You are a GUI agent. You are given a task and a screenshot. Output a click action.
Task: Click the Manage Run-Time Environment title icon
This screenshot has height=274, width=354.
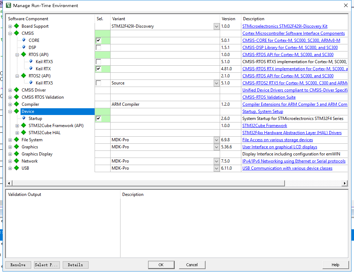point(9,5)
